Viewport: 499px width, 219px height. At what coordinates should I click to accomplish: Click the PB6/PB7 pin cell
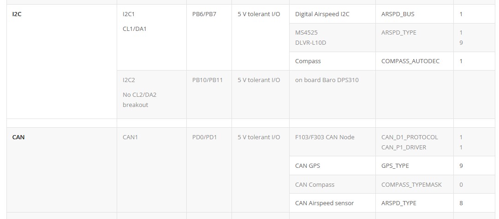[x=204, y=14]
